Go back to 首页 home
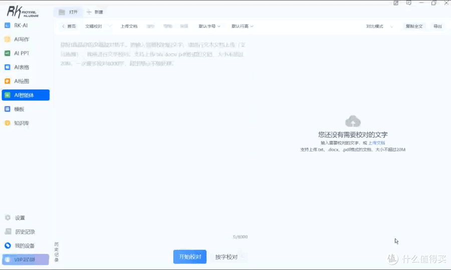Viewport: 451px width, 270px height. [x=69, y=26]
